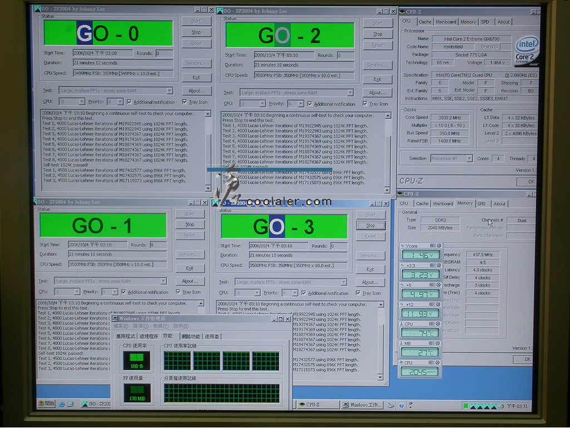The width and height of the screenshot is (570, 428).
Task: Click SP2004 icon in GO-0 window title
Action: [x=38, y=8]
